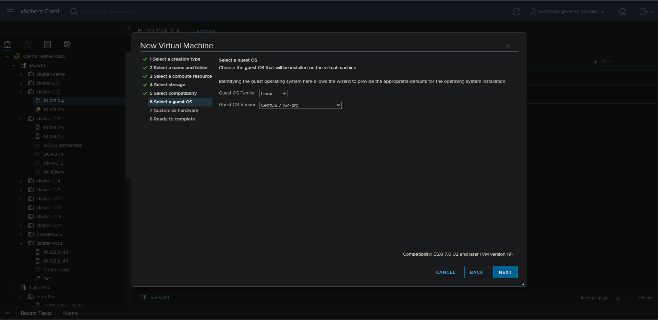Click the EXPORT link
The image size is (658, 320).
click(x=160, y=297)
